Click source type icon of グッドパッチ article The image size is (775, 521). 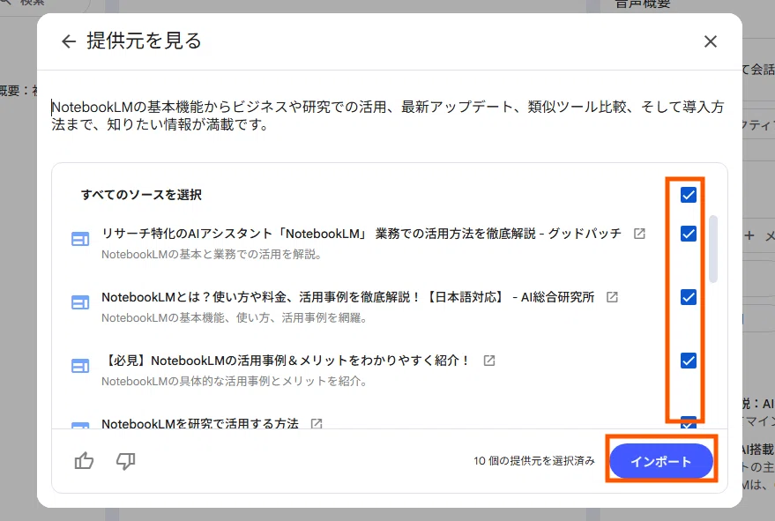point(80,239)
